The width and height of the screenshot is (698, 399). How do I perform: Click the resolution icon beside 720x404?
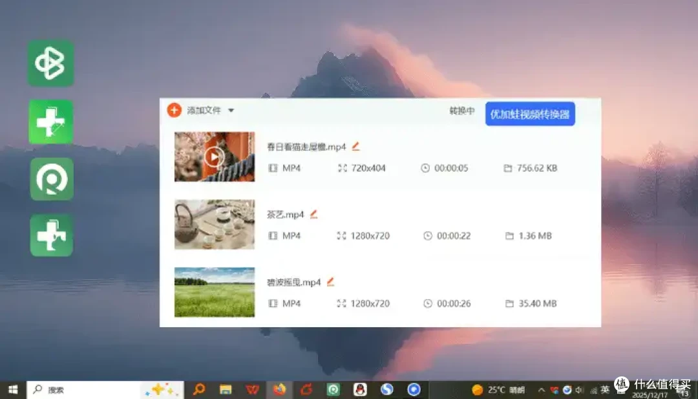342,168
